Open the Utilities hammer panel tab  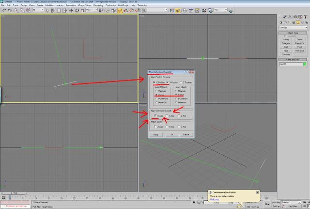tap(306, 17)
